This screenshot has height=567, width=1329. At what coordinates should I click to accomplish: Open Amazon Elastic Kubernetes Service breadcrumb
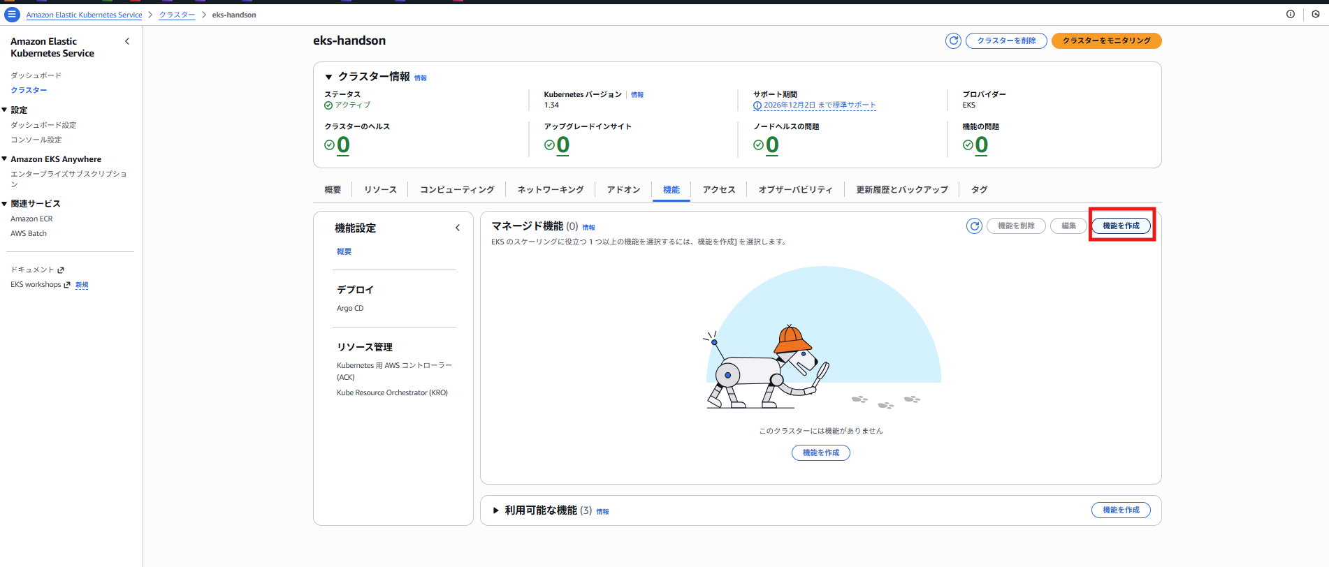pos(84,15)
